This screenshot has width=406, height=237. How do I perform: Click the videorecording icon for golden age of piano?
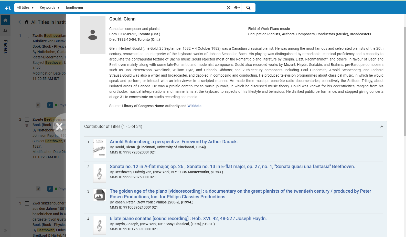pyautogui.click(x=100, y=195)
